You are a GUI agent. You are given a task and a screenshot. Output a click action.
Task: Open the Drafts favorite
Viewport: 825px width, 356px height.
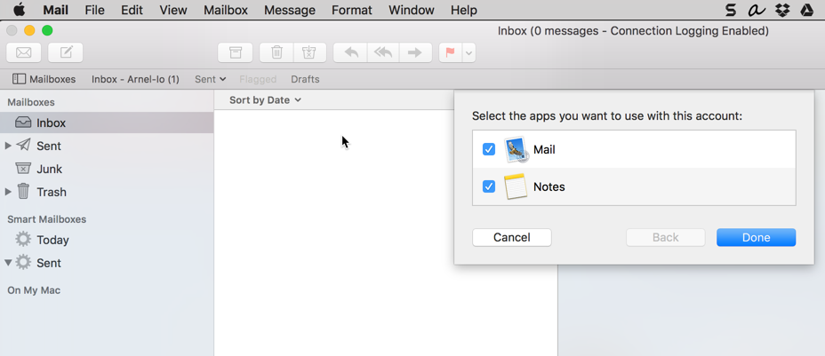pyautogui.click(x=305, y=79)
